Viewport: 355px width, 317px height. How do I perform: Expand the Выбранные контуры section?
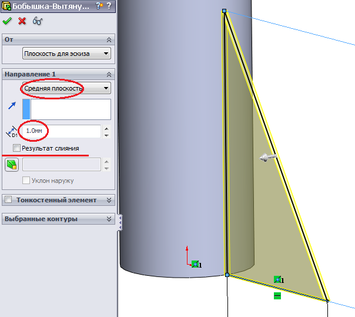[x=109, y=219]
